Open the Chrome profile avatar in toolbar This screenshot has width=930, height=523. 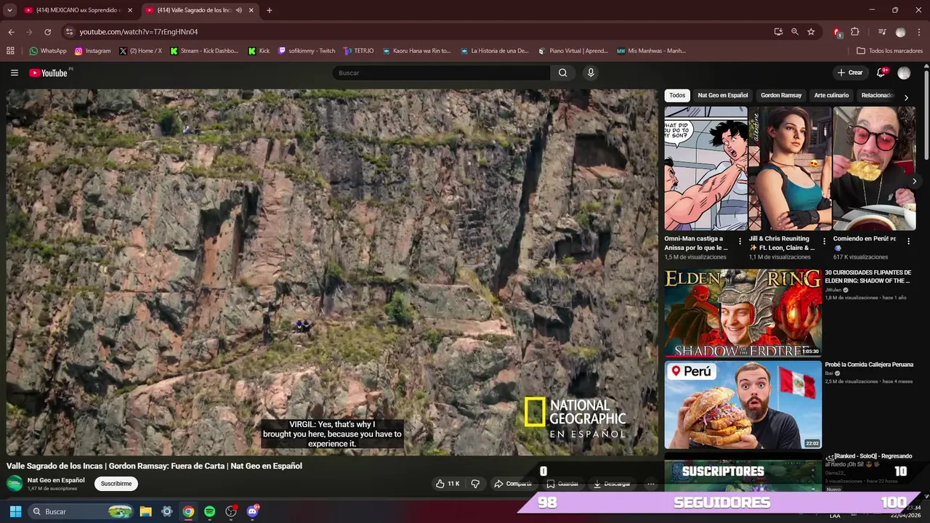click(901, 32)
